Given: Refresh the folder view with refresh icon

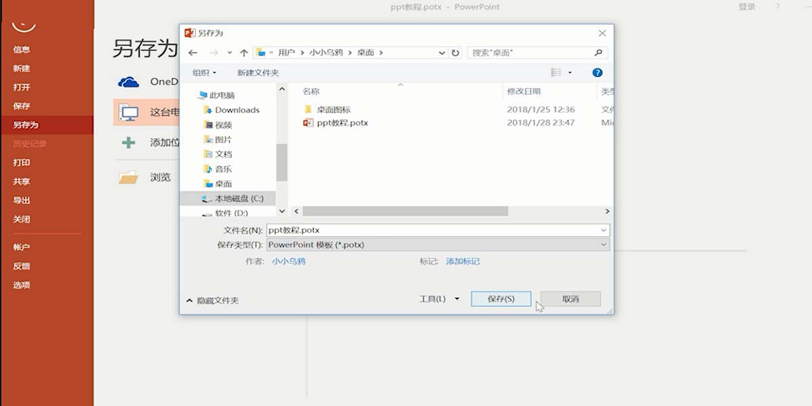Looking at the screenshot, I should [455, 53].
